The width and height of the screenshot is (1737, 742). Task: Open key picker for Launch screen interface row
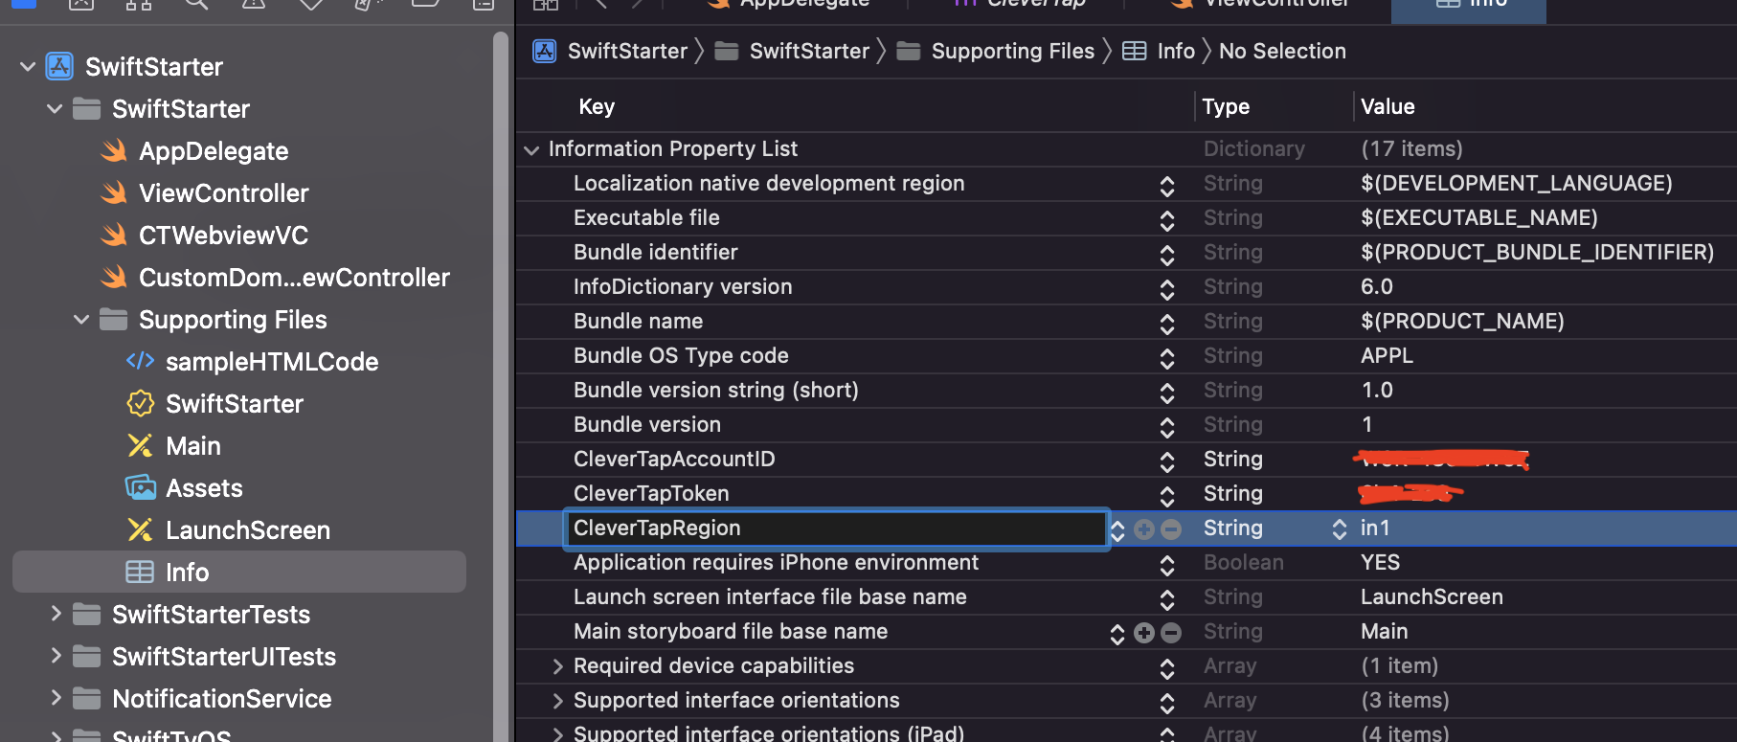1167,598
